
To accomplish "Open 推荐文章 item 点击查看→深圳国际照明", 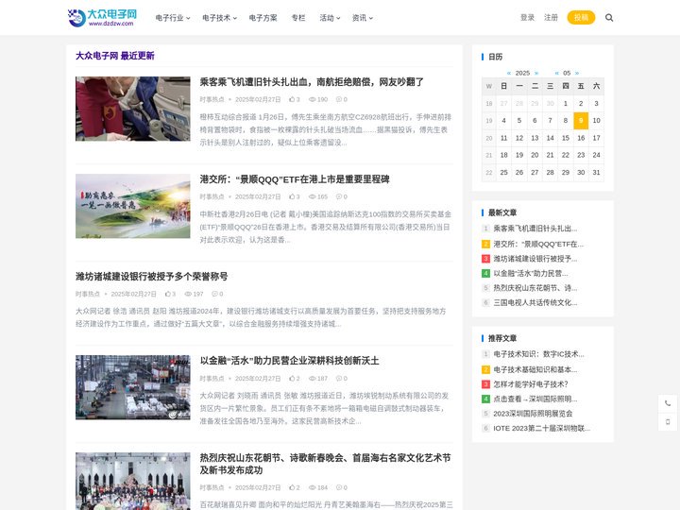I will (x=535, y=399).
